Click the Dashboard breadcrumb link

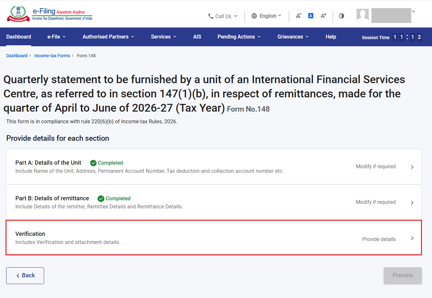click(x=17, y=56)
